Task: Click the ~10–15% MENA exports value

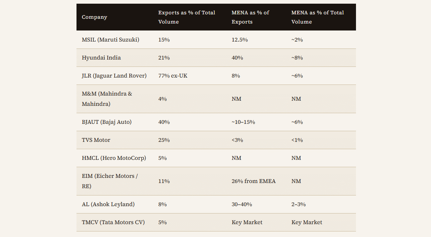Action: pyautogui.click(x=243, y=122)
